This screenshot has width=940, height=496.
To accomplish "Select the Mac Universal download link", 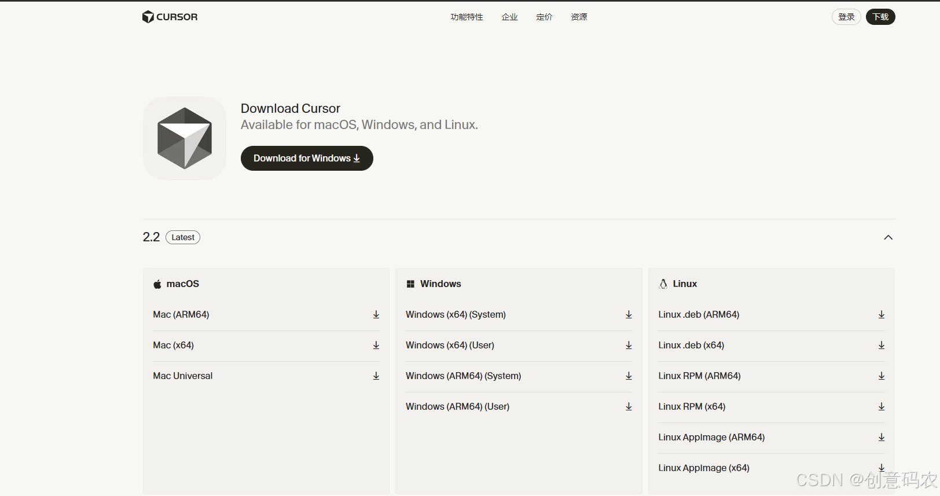I will coord(183,376).
